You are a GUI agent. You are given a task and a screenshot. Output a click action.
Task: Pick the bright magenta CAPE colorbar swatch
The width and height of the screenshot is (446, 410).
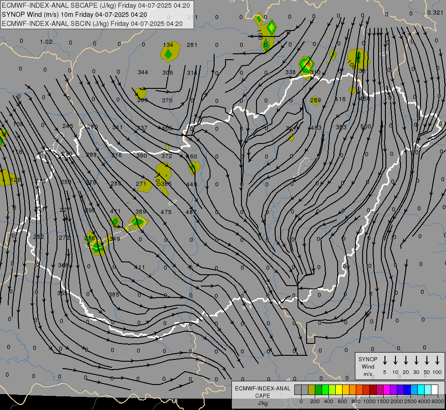pyautogui.click(x=387, y=390)
